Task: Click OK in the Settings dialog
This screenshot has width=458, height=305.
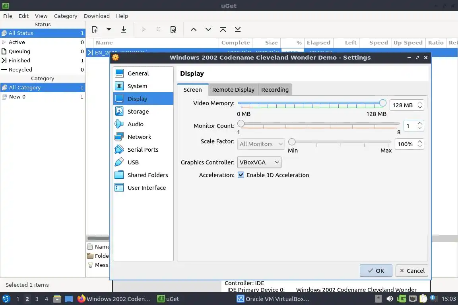Action: [x=376, y=270]
